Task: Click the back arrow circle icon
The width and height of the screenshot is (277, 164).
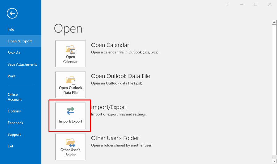Action: 12,13
